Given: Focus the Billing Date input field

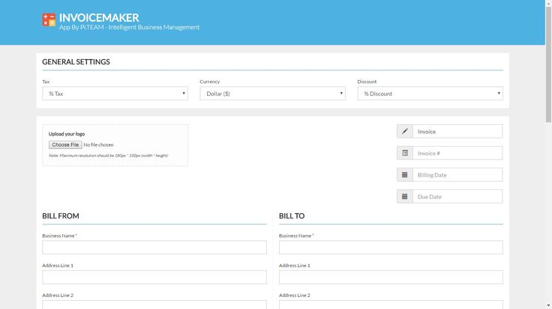Looking at the screenshot, I should (457, 175).
